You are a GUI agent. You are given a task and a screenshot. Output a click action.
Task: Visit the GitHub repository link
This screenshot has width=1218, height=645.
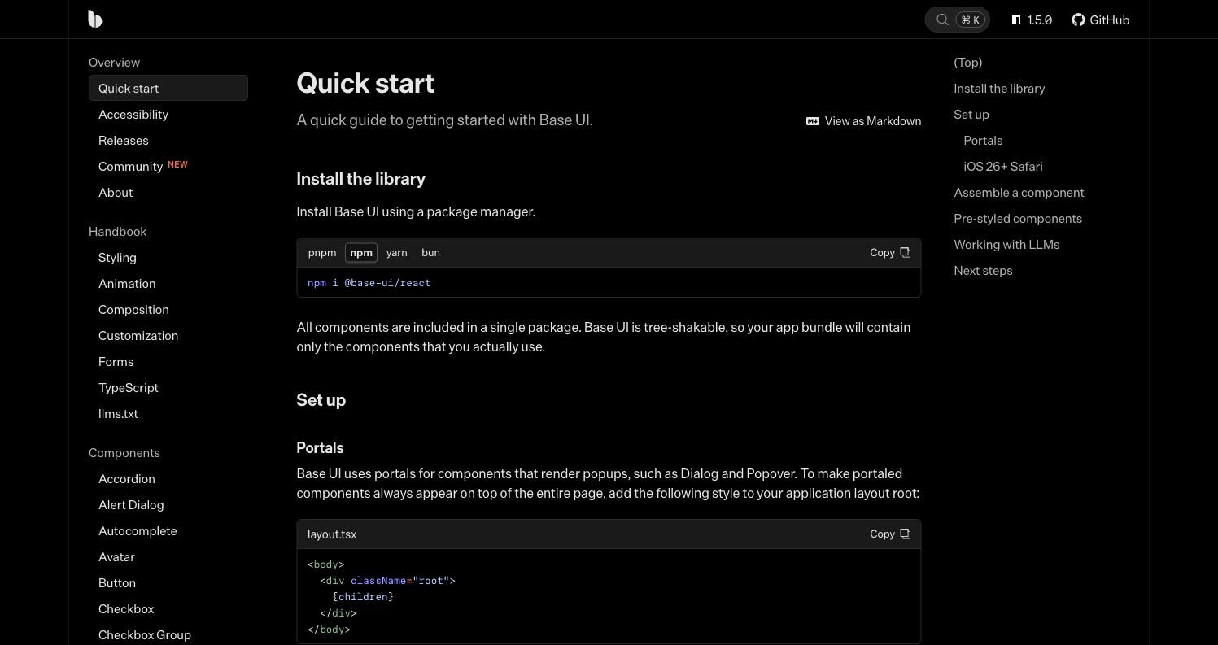point(1100,20)
